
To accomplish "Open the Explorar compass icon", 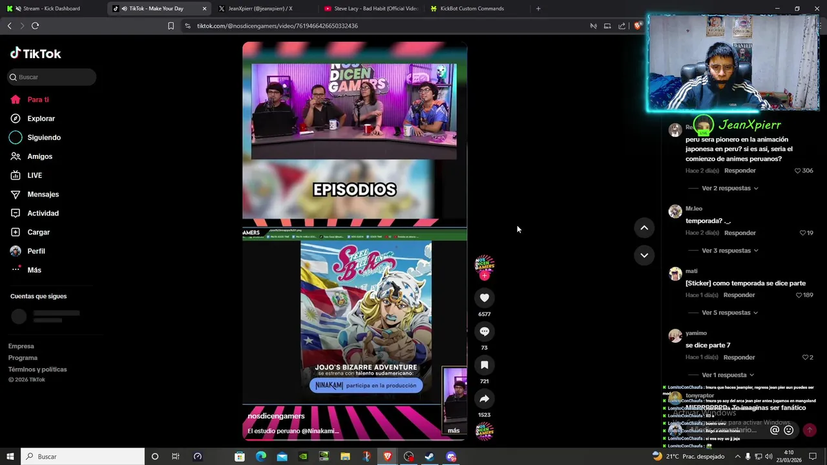I will point(16,118).
